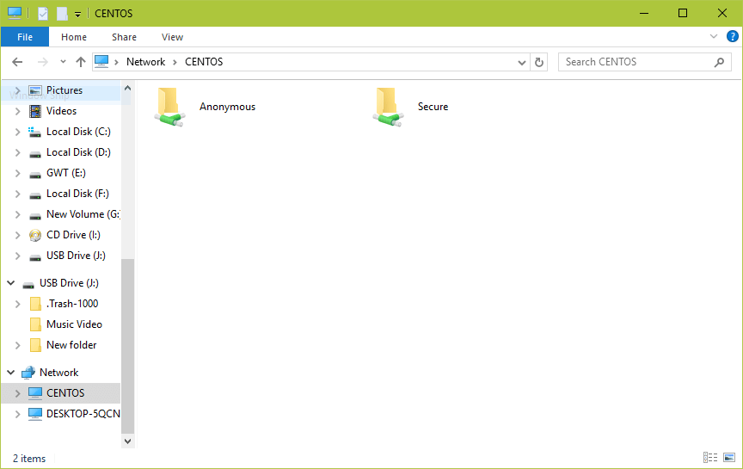Expand the CENTOS tree node
Image resolution: width=743 pixels, height=469 pixels.
(17, 393)
